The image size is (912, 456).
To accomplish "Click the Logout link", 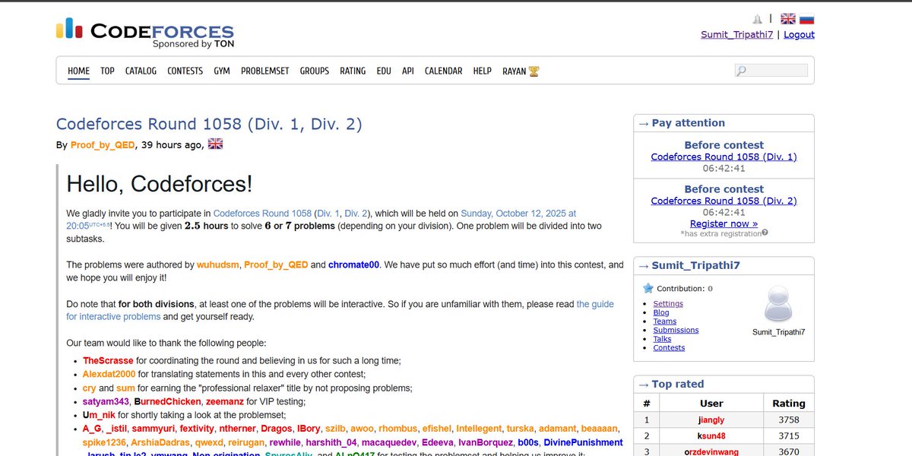I will 799,34.
